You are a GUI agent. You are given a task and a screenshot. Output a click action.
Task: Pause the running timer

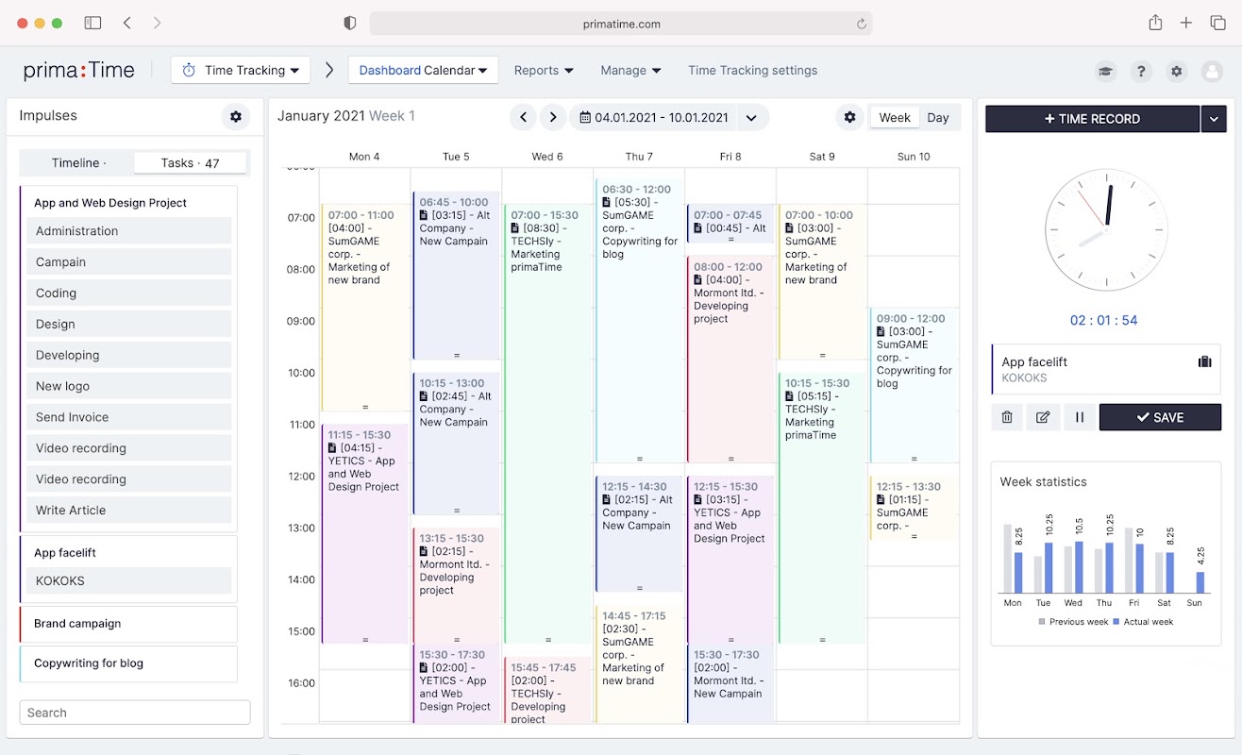[x=1079, y=417]
